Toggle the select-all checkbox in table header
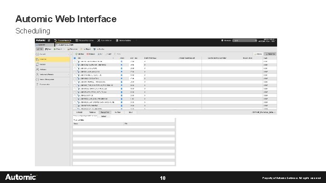 75,58
